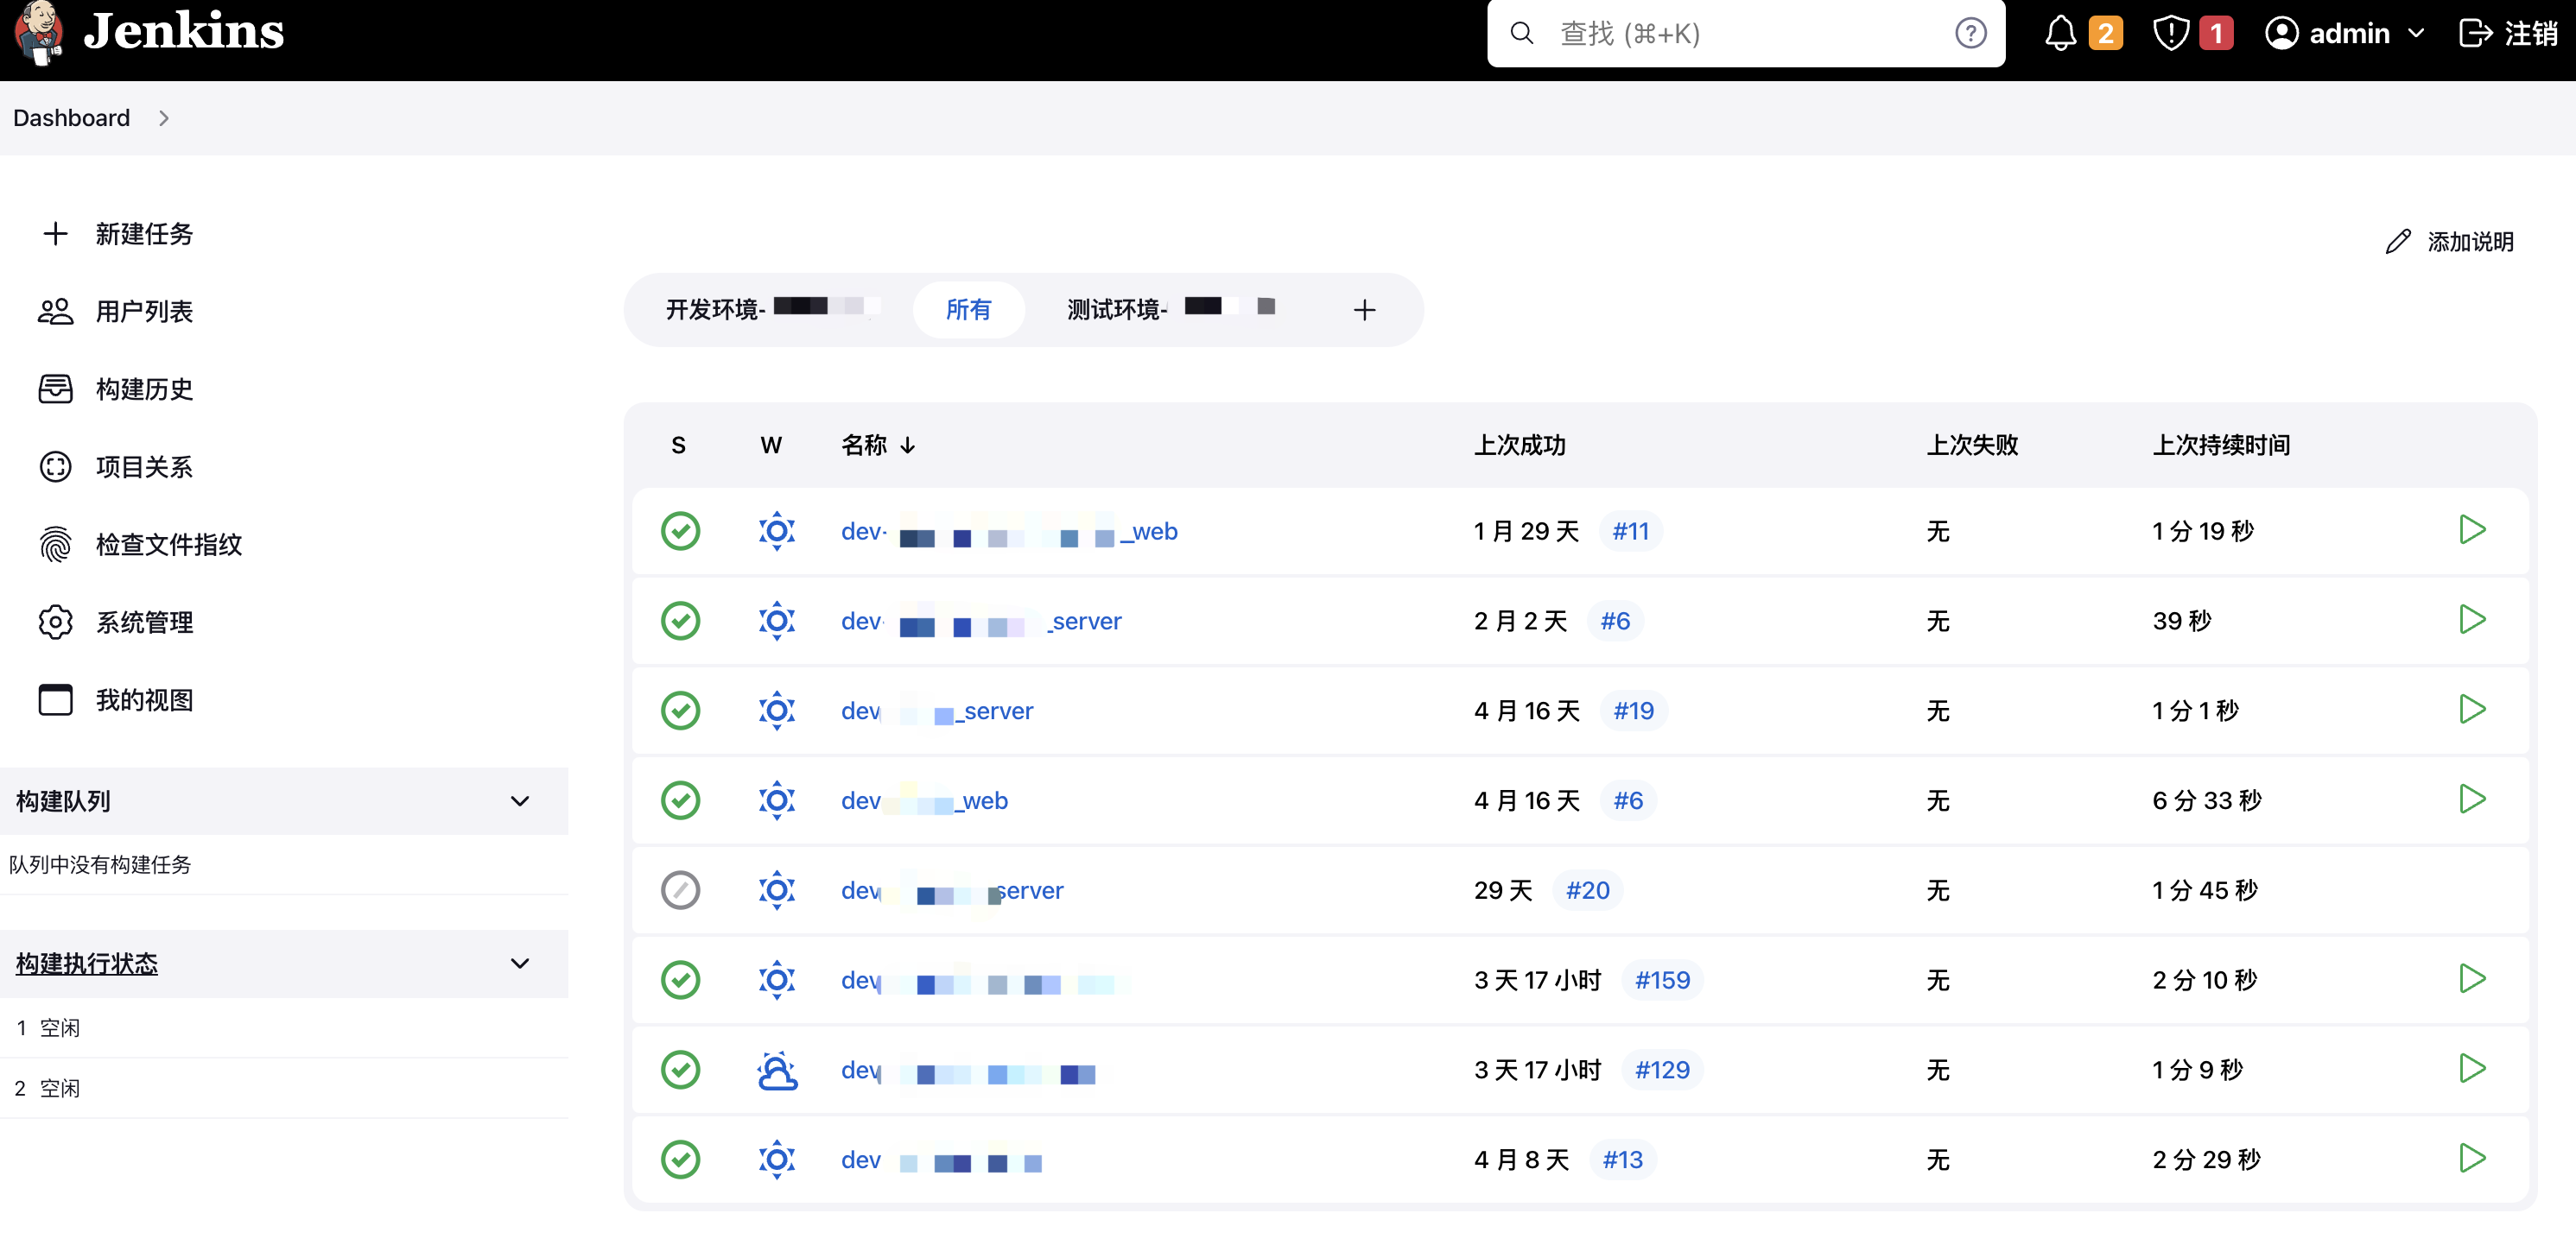Click the notifications bell icon

(2059, 34)
